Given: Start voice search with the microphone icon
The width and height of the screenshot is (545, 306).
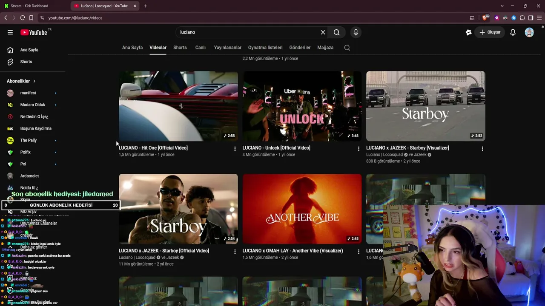Looking at the screenshot, I should pyautogui.click(x=356, y=32).
